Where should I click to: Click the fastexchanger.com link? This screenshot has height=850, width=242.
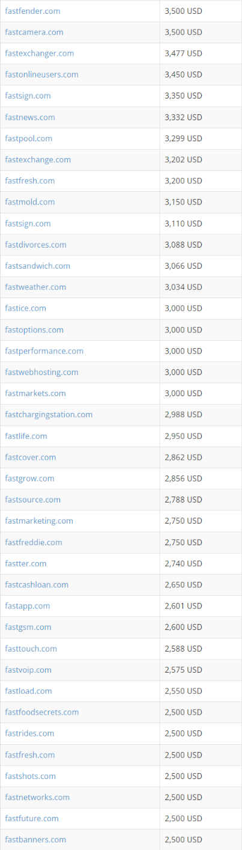[x=40, y=53]
